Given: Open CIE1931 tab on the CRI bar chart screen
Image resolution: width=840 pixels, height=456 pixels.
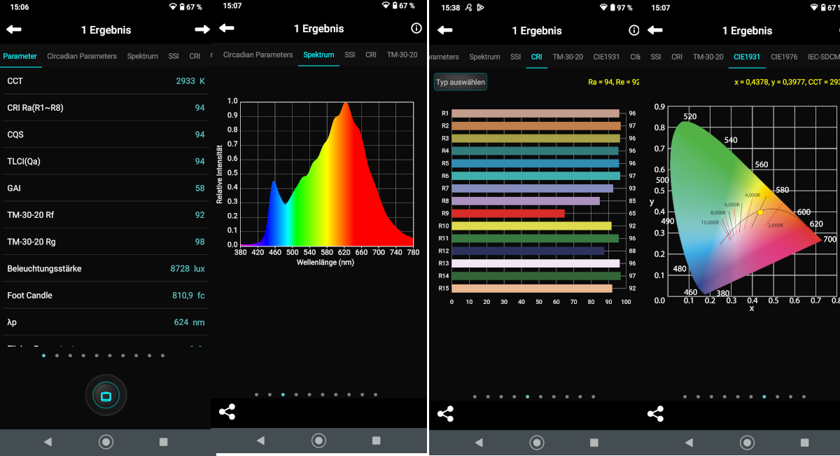Looking at the screenshot, I should (x=605, y=57).
